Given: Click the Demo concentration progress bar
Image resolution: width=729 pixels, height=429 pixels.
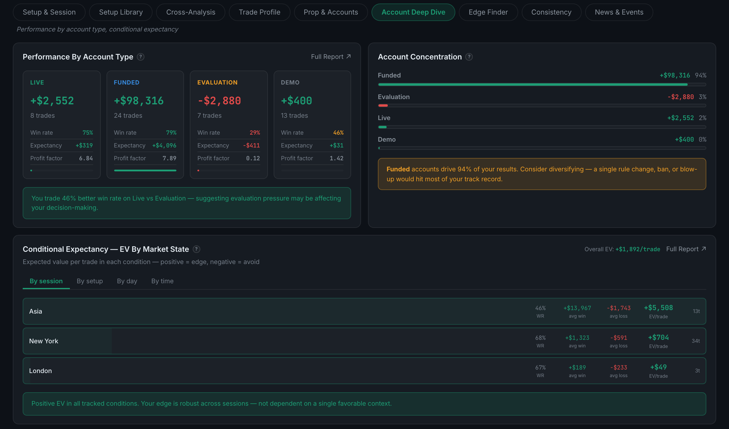Looking at the screenshot, I should pos(542,148).
